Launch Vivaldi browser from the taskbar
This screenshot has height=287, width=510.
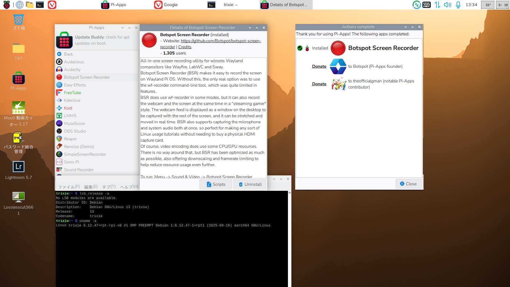52,5
